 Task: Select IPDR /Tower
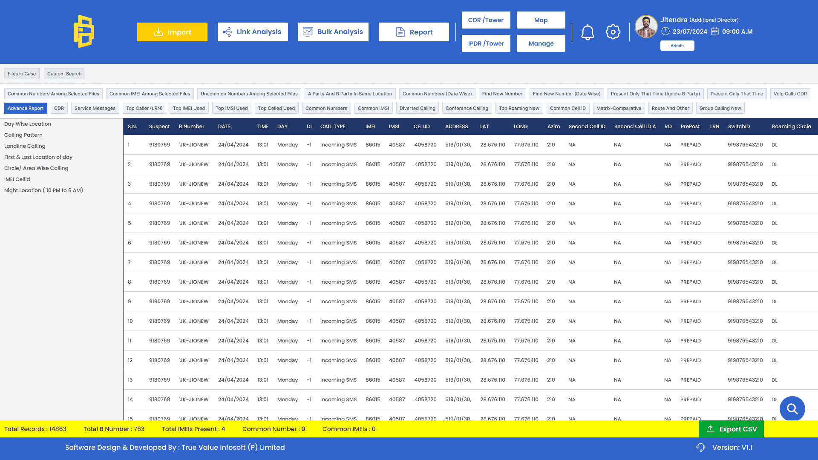click(x=486, y=43)
